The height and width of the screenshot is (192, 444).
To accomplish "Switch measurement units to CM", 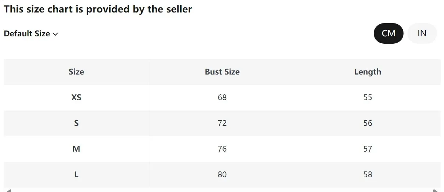I will point(388,33).
